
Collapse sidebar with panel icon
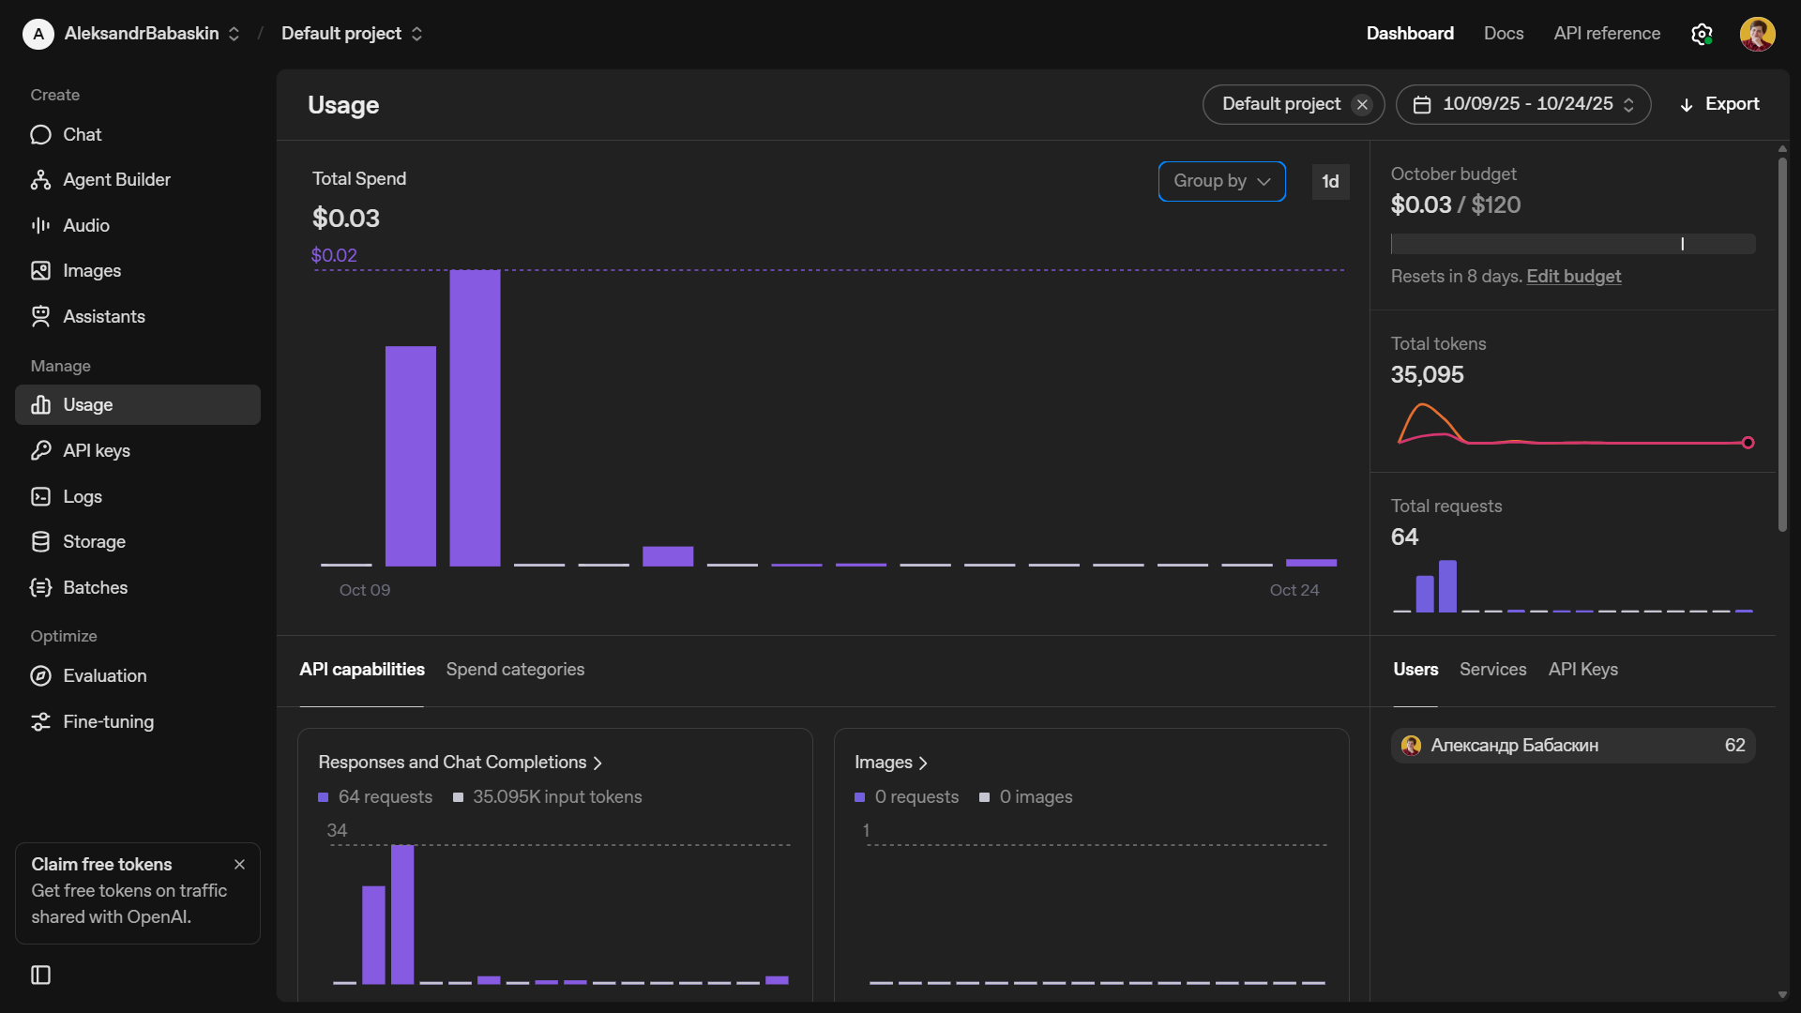[40, 975]
